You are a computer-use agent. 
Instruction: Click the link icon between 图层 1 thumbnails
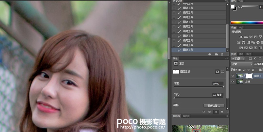[244, 76]
